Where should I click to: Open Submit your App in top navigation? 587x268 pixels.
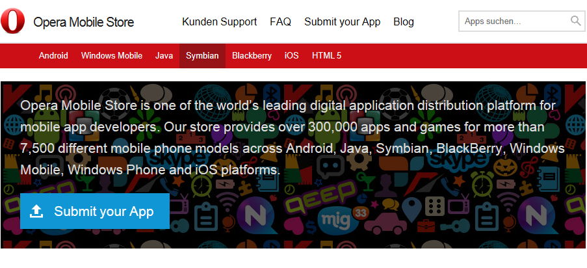(x=342, y=21)
